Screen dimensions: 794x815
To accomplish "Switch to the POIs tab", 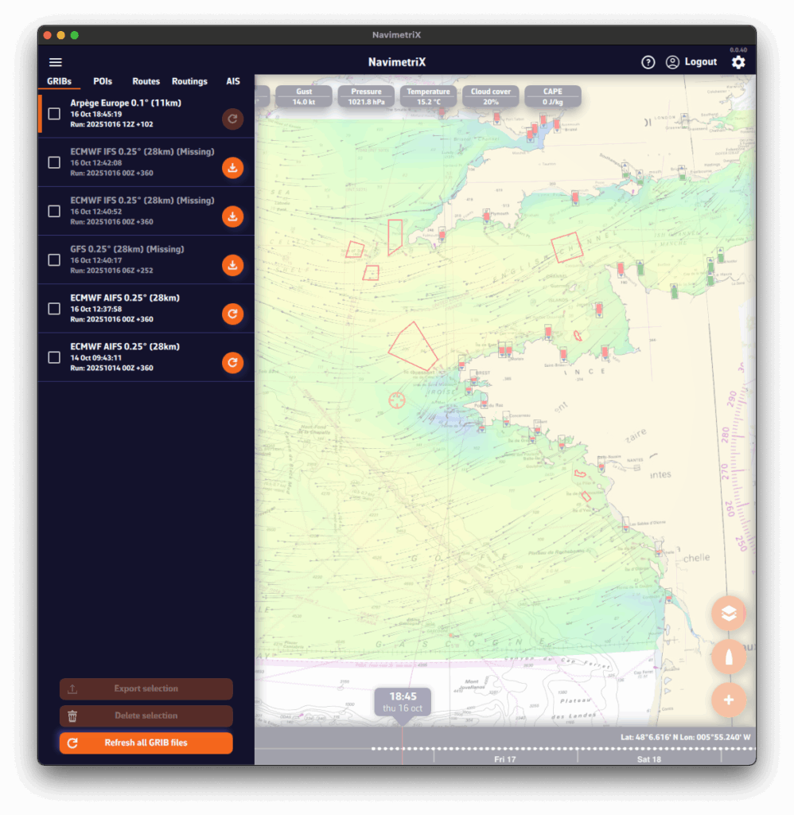I will tap(103, 81).
